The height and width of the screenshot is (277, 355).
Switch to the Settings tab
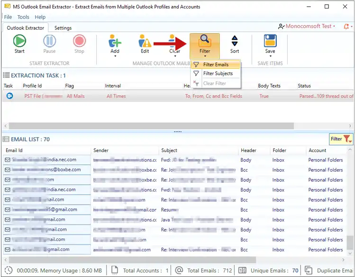coord(63,28)
